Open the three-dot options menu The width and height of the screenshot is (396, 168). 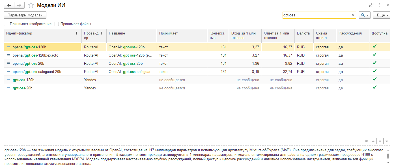coord(380,5)
